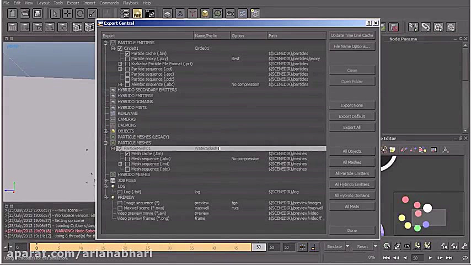
Task: Expand Krakatoa Particle File Format node
Action: click(120, 64)
